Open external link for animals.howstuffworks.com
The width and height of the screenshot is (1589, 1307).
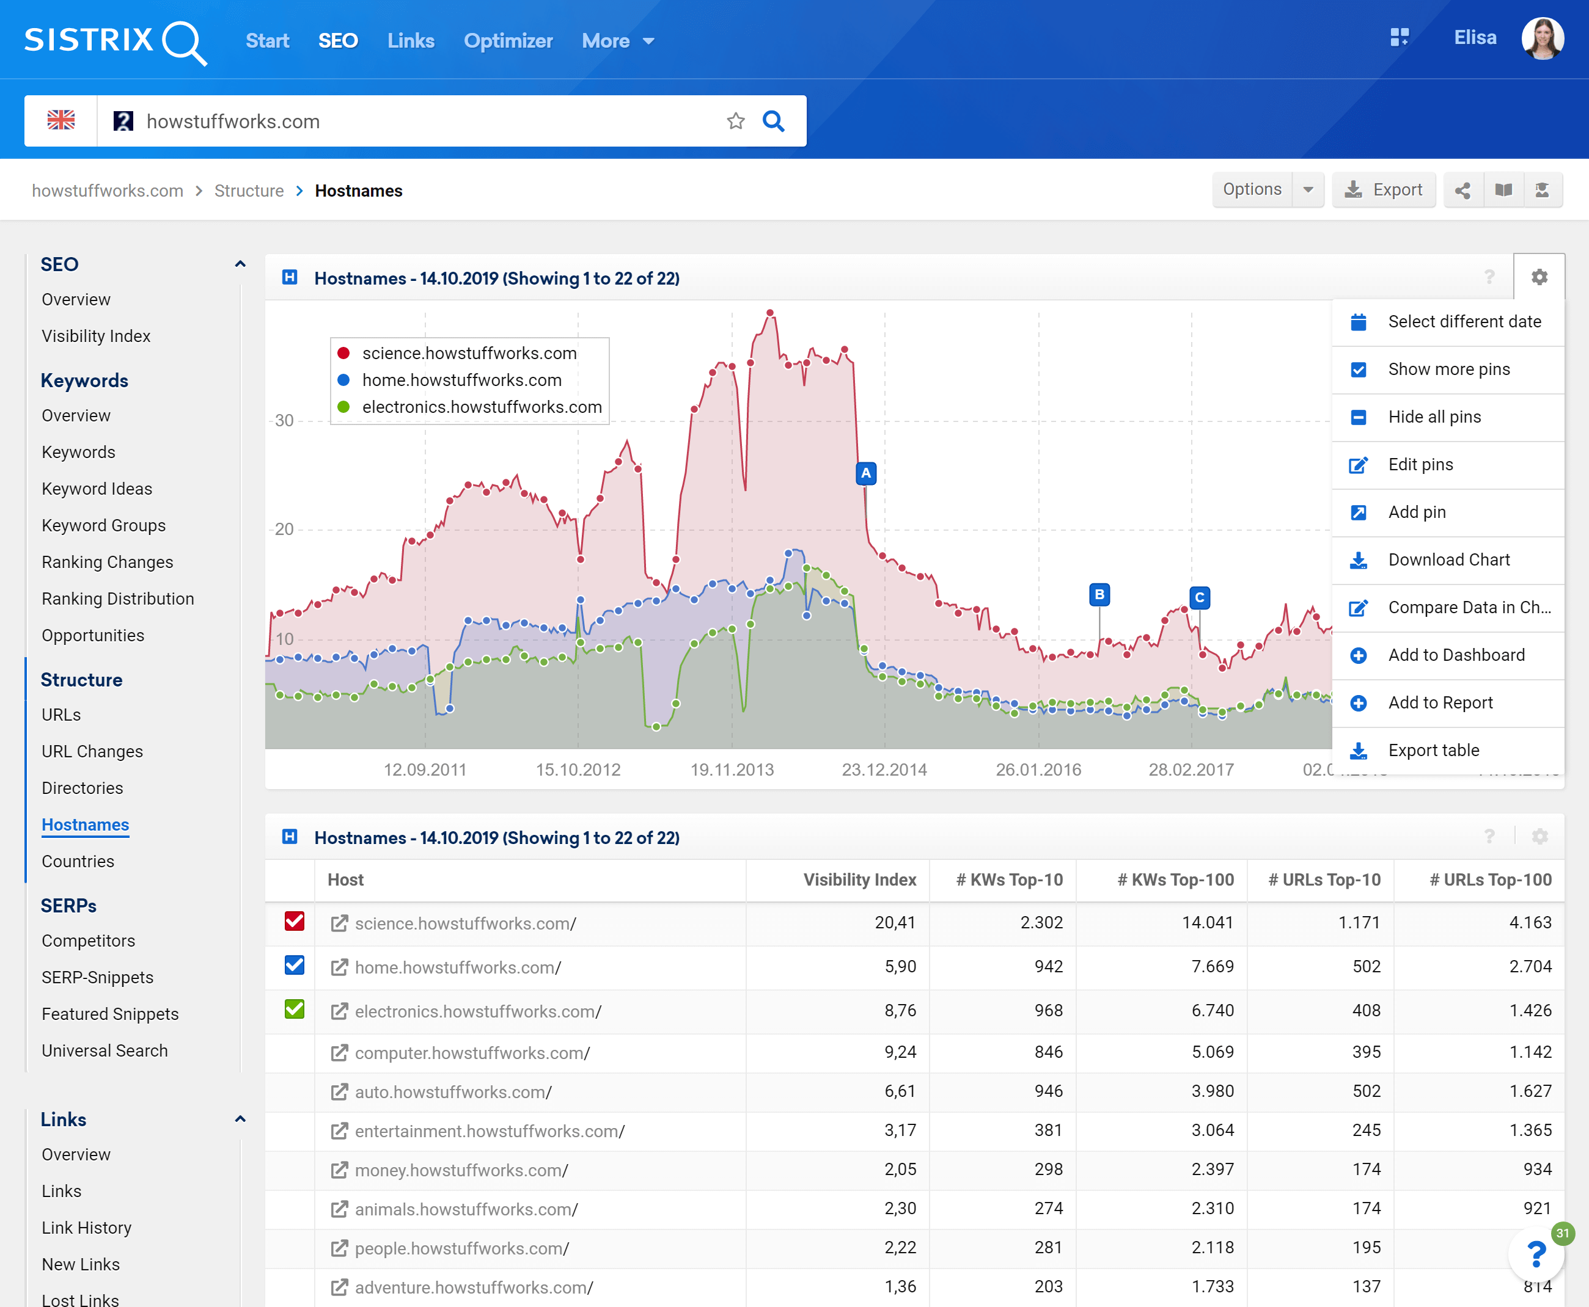[339, 1209]
